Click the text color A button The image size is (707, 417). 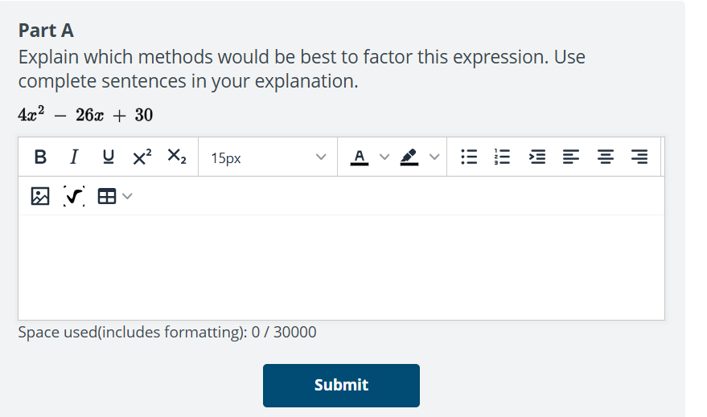click(x=360, y=157)
